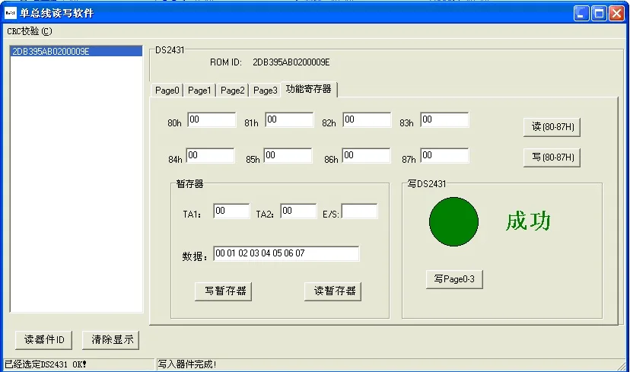Select the 功能寄存器 tab
630x372 pixels.
coord(308,89)
